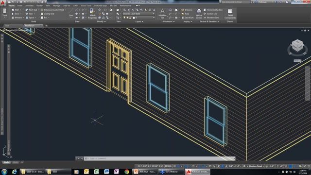
Task: Open Google Chrome from the taskbar
Action: tap(126, 172)
